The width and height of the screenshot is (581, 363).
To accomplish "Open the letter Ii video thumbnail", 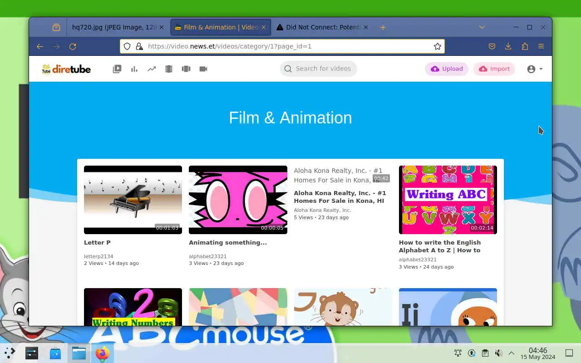I will (448, 307).
